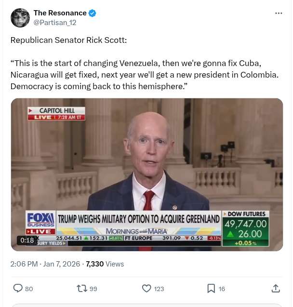Click the retweet icon
The image size is (293, 307).
pos(82,289)
